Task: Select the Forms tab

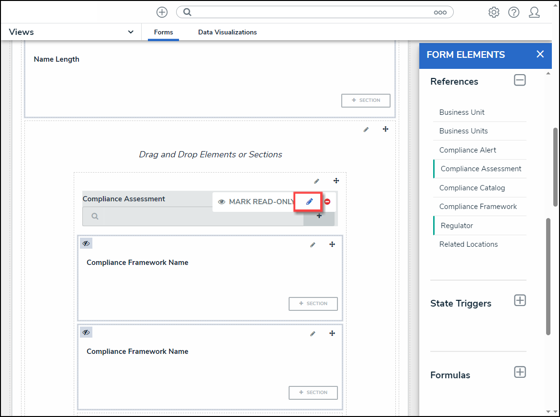Action: (163, 32)
